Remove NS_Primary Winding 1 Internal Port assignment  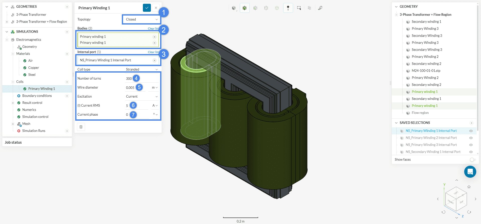coord(154,60)
